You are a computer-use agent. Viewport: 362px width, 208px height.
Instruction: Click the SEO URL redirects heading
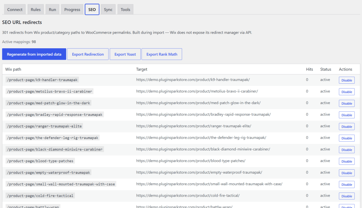[x=22, y=22]
